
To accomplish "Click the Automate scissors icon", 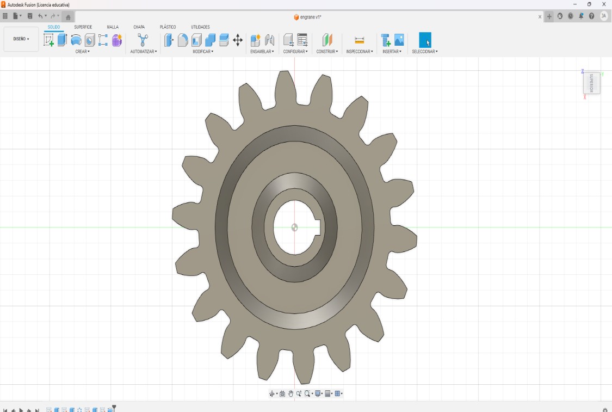I will click(x=143, y=40).
